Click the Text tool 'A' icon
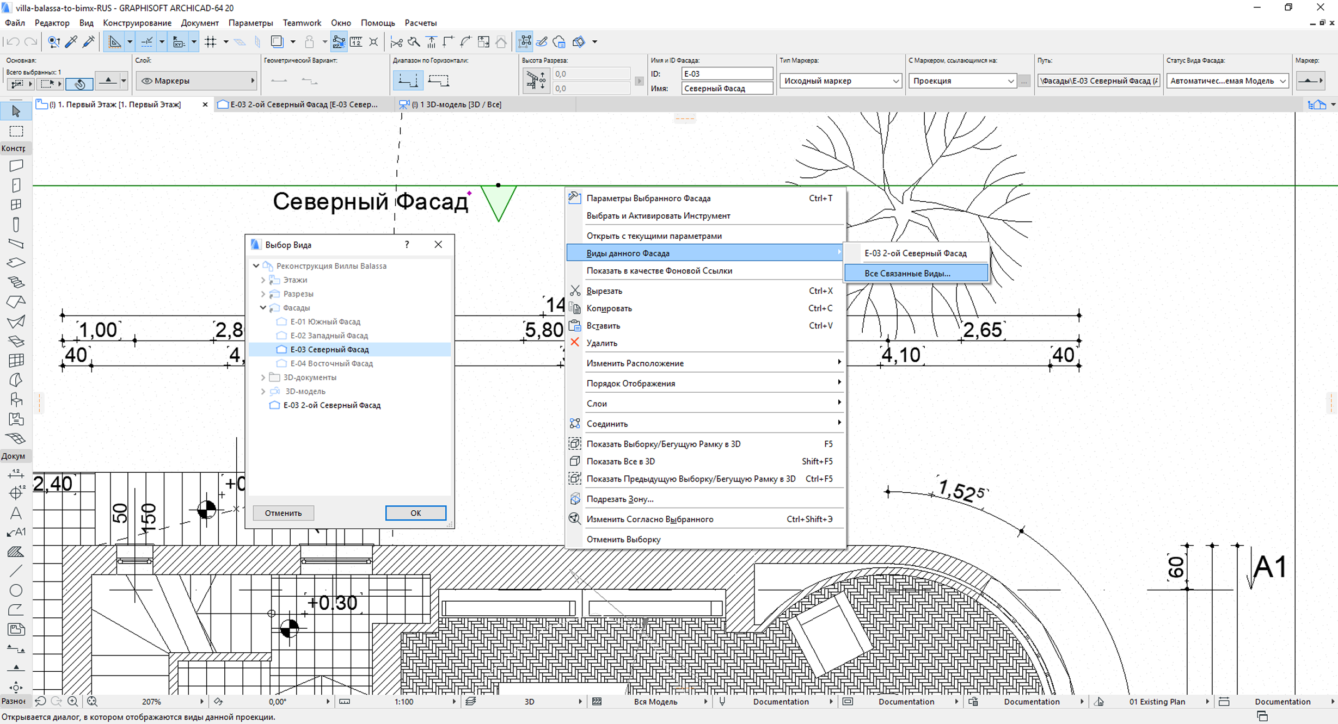1338x724 pixels. tap(16, 513)
